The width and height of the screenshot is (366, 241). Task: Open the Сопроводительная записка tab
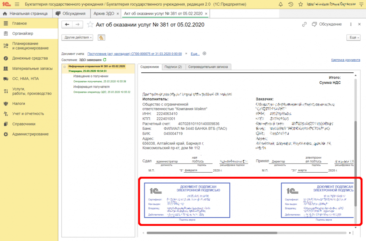(208, 67)
